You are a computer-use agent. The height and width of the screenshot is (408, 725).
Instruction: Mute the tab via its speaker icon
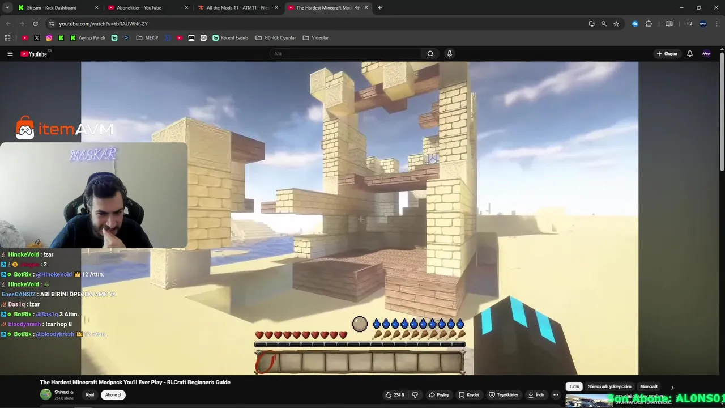357,8
